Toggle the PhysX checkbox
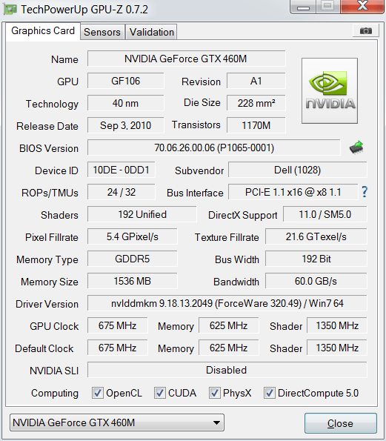The height and width of the screenshot is (441, 386). [x=215, y=393]
